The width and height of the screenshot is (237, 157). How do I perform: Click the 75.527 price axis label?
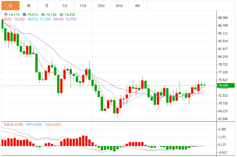(223, 80)
